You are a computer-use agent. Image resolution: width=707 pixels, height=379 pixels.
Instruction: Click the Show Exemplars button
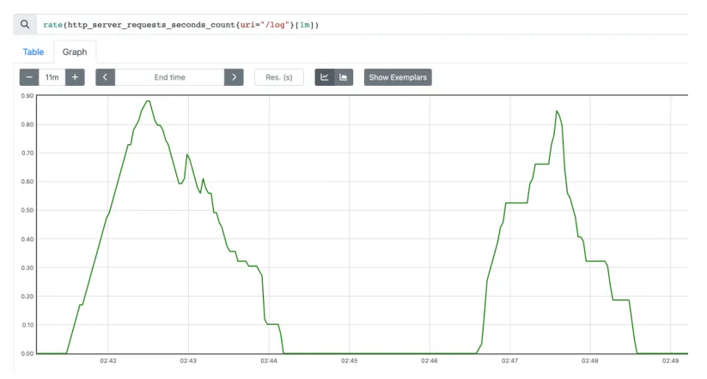[398, 77]
